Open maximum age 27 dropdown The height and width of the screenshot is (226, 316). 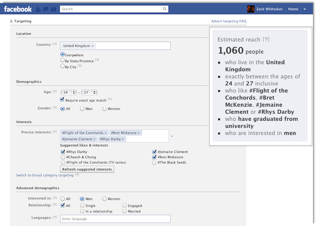click(x=89, y=93)
